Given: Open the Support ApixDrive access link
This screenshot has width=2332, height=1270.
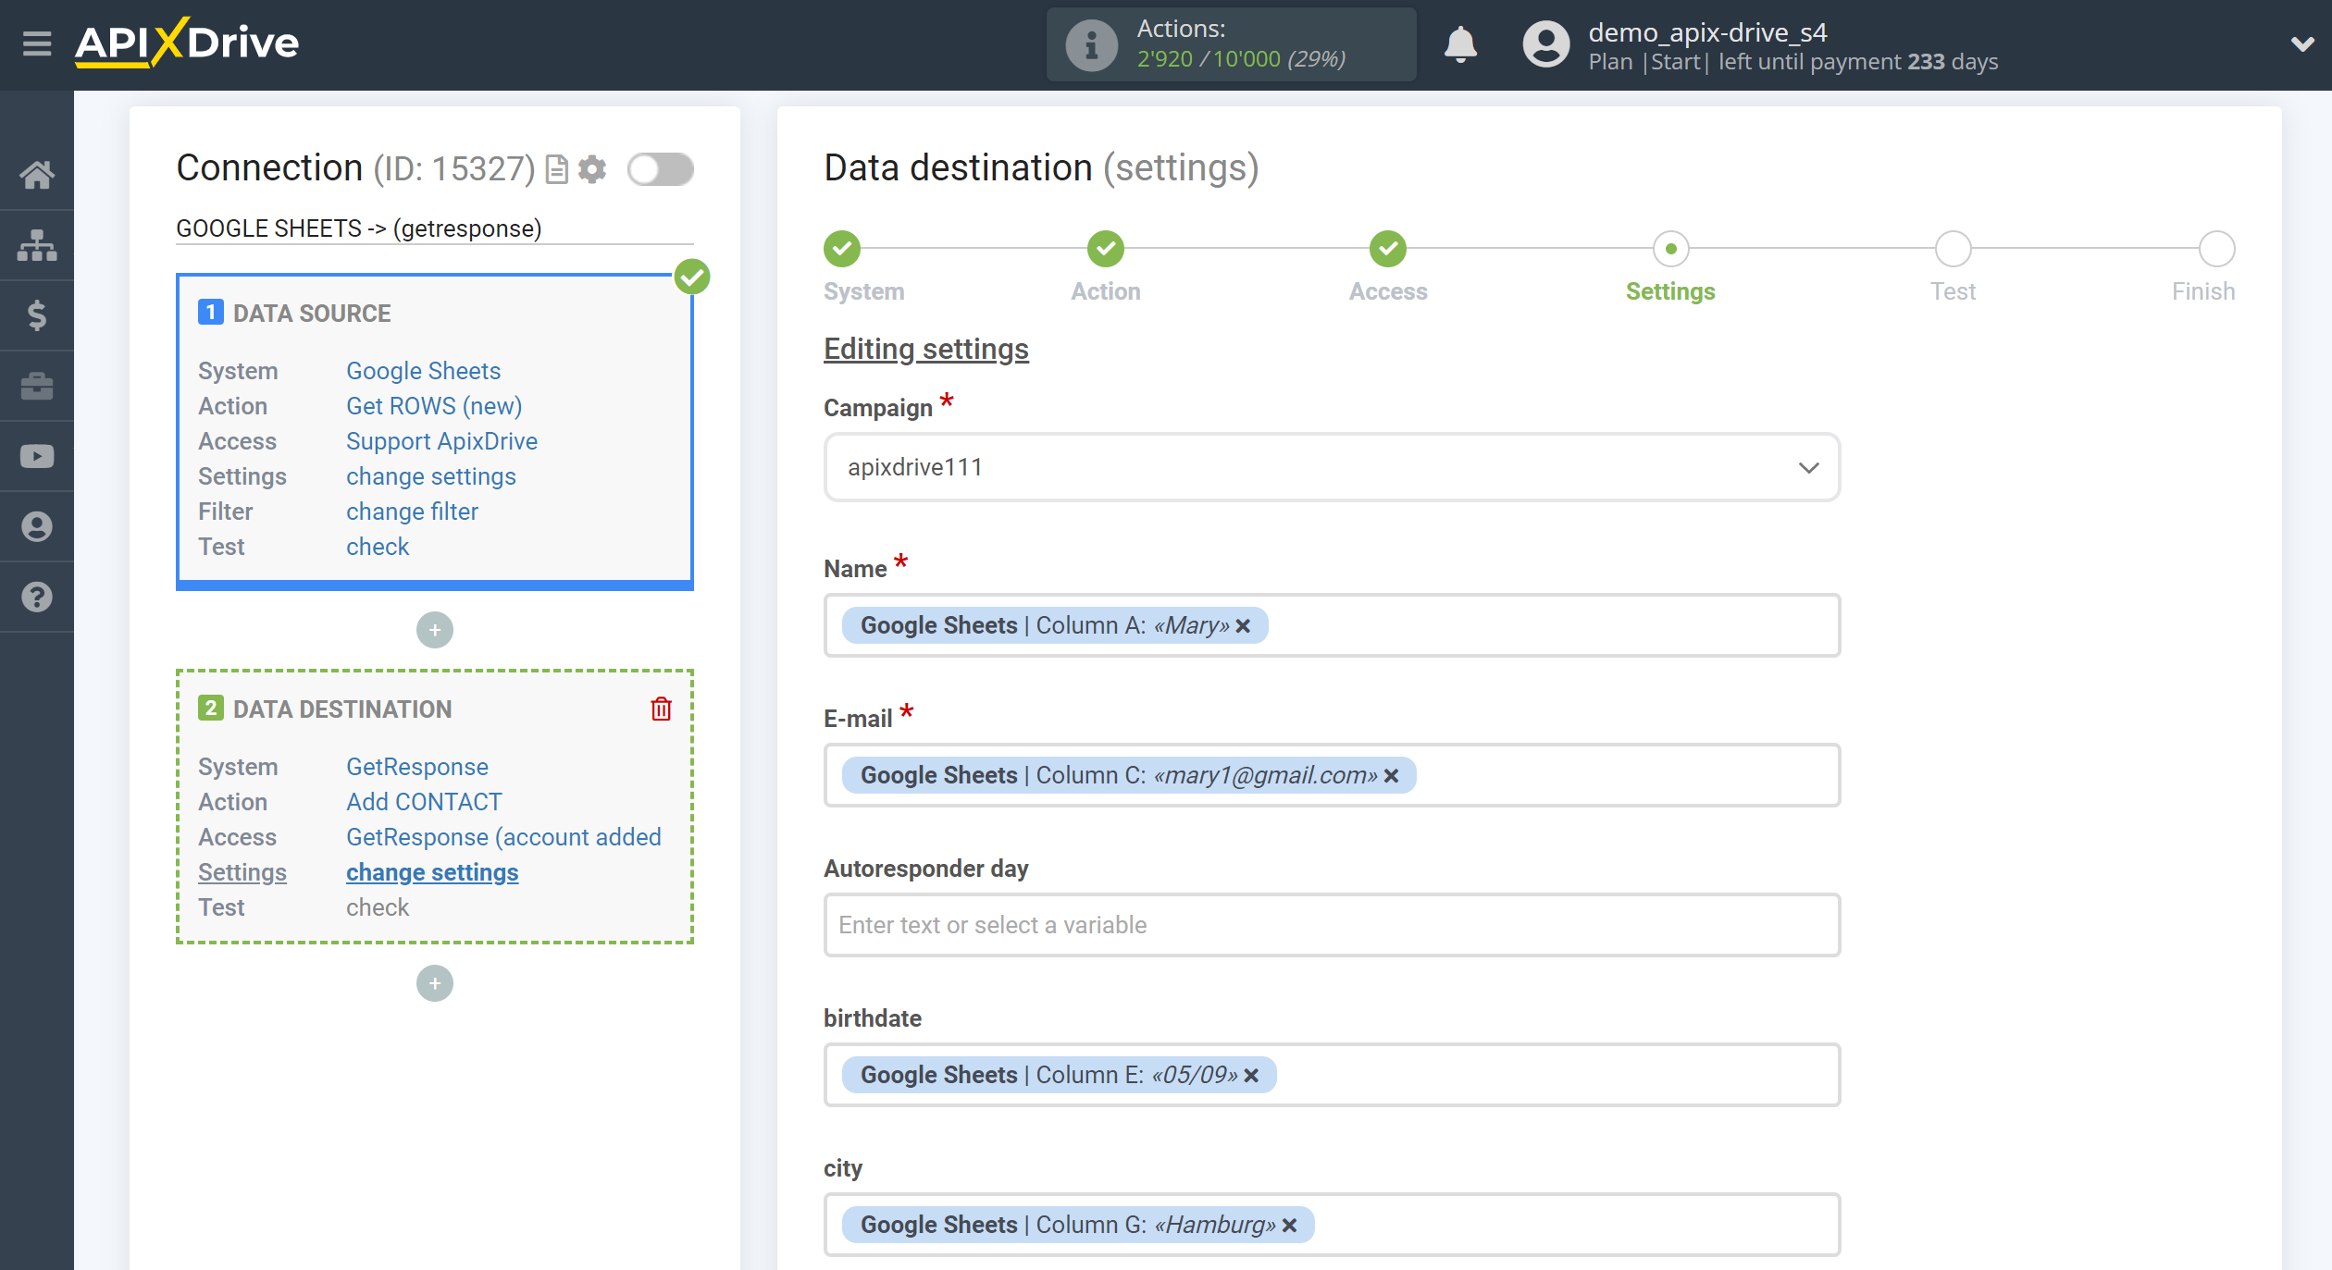Looking at the screenshot, I should coord(441,441).
